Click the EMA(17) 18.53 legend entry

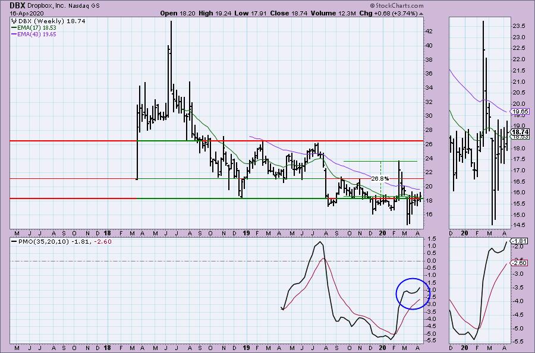click(34, 27)
